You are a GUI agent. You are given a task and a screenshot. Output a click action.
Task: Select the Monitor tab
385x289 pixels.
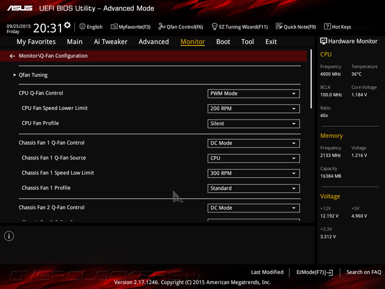[192, 42]
